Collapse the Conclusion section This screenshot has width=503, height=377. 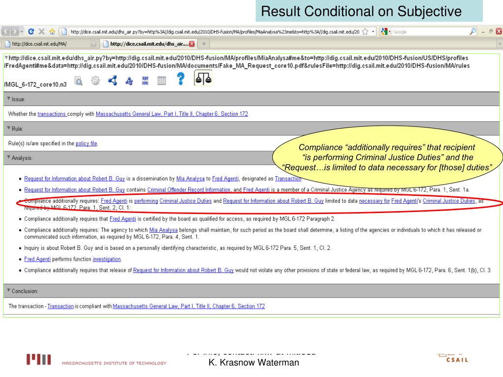point(9,291)
